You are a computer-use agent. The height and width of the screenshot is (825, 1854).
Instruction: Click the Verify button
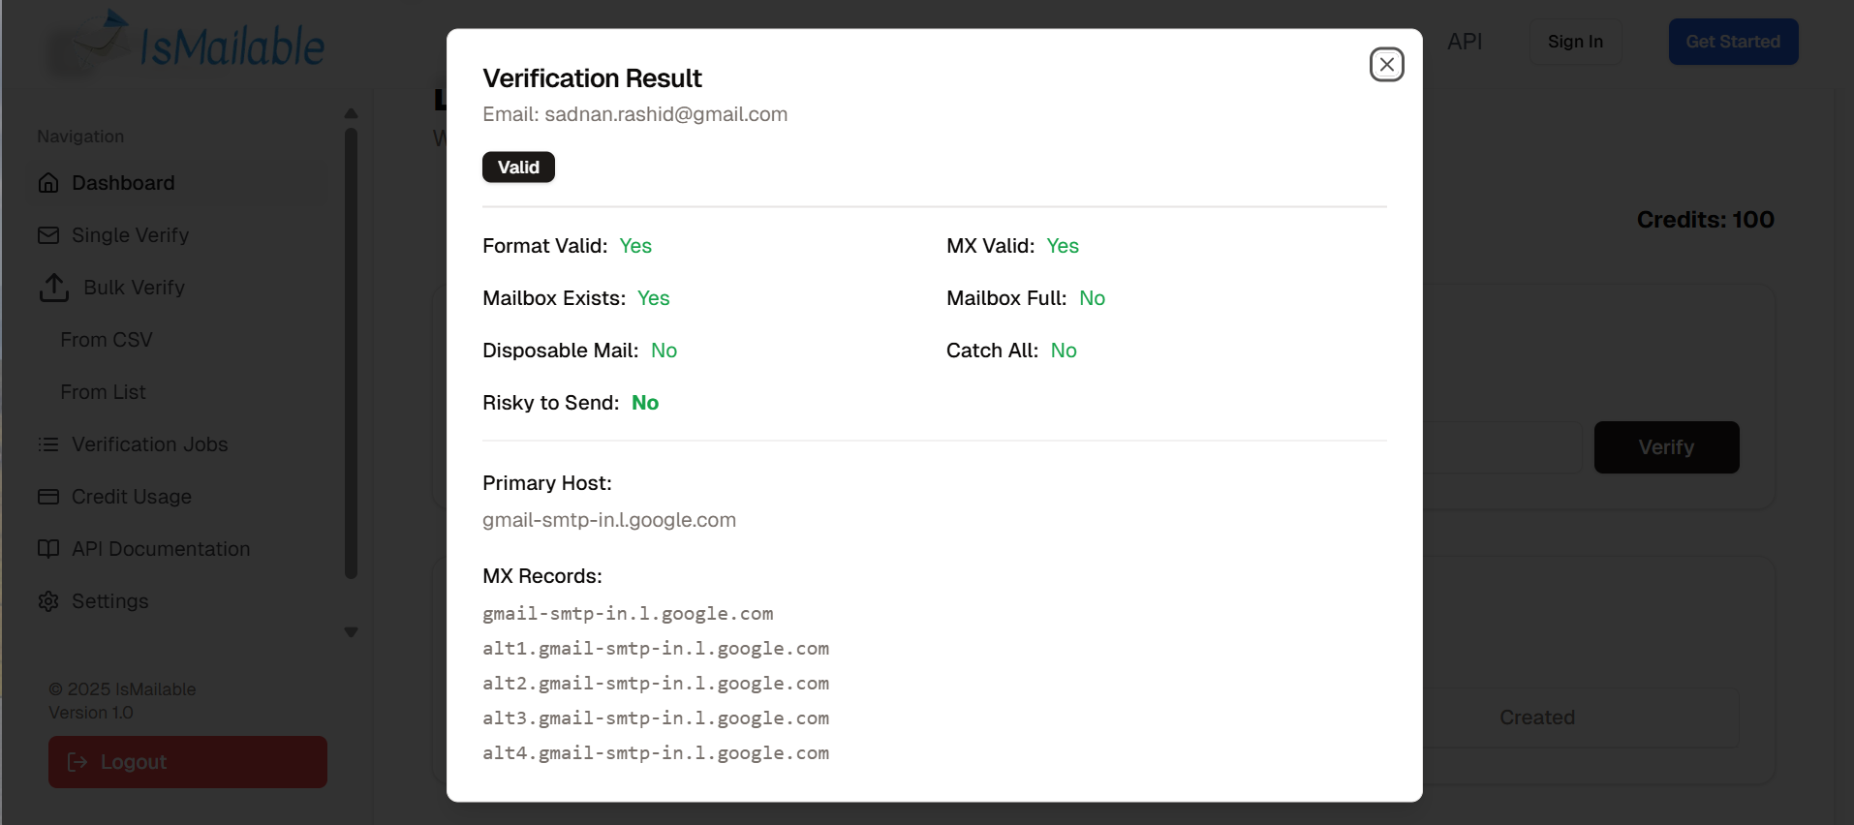1666,447
